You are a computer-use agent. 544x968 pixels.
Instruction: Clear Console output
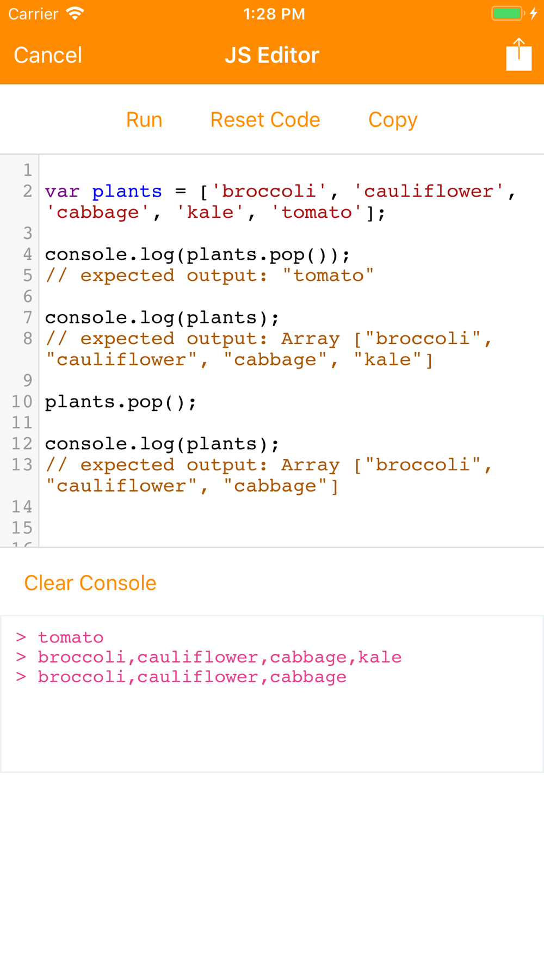(90, 583)
